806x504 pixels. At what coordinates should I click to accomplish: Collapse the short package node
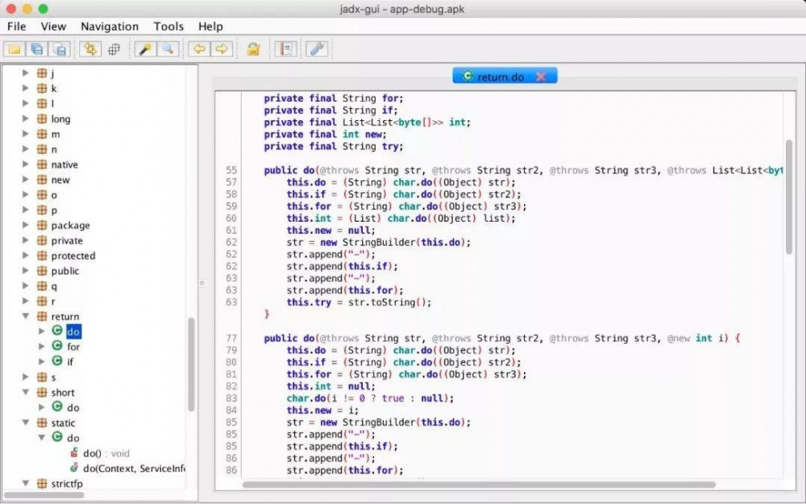point(25,393)
